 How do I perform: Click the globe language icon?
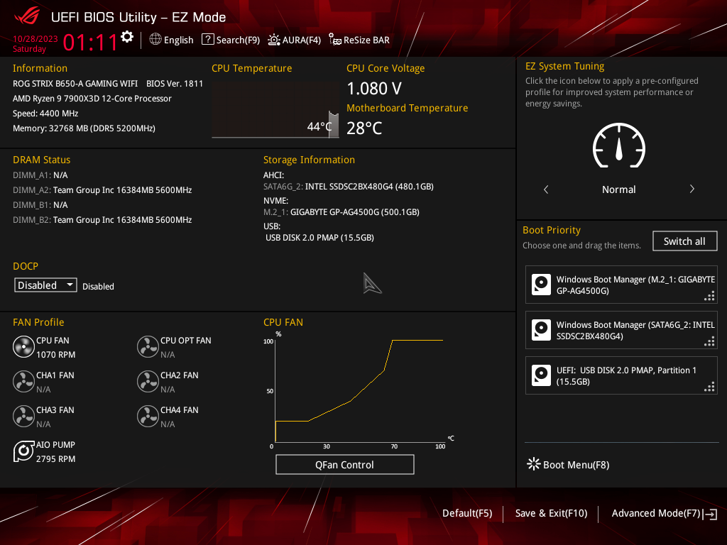[155, 40]
